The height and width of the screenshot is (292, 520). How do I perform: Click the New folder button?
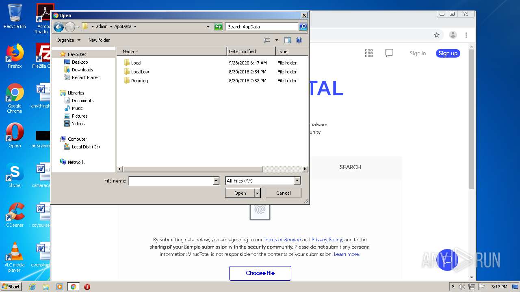[99, 40]
